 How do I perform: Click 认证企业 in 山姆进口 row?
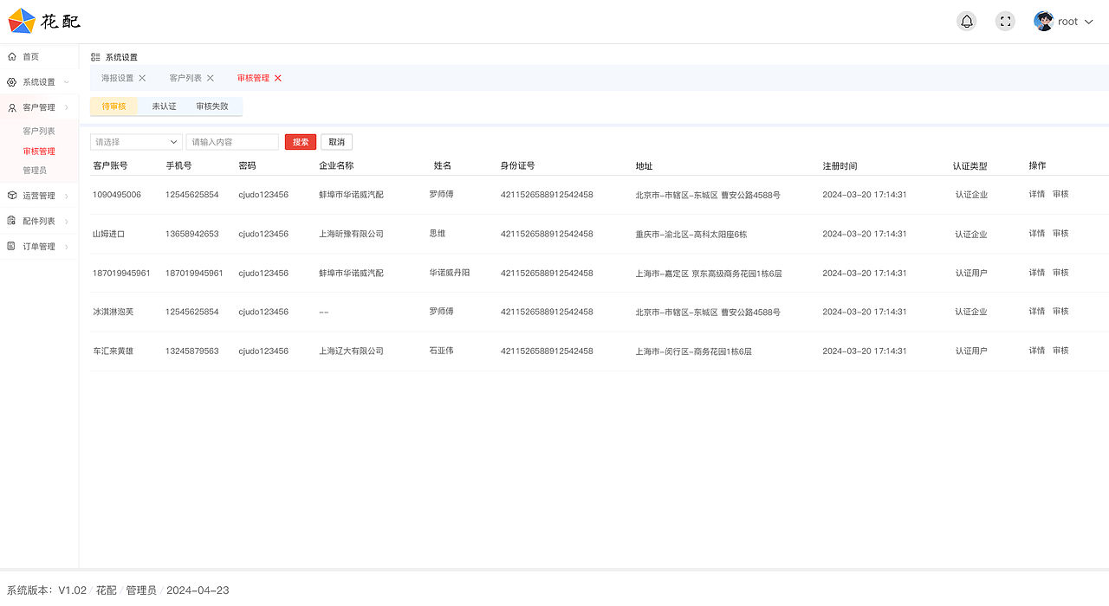(971, 234)
